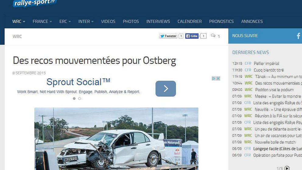Screen dimensions: 302x170
Task: Expand the WRC menu dropdown
Action: click(x=19, y=21)
